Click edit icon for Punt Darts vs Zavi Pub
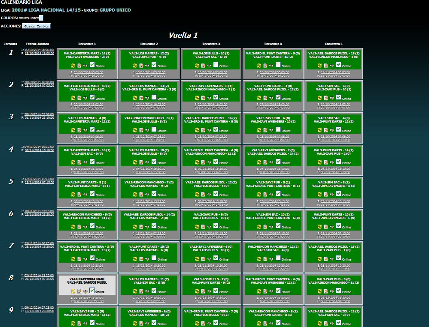The width and height of the screenshot is (429, 327). coord(326,162)
